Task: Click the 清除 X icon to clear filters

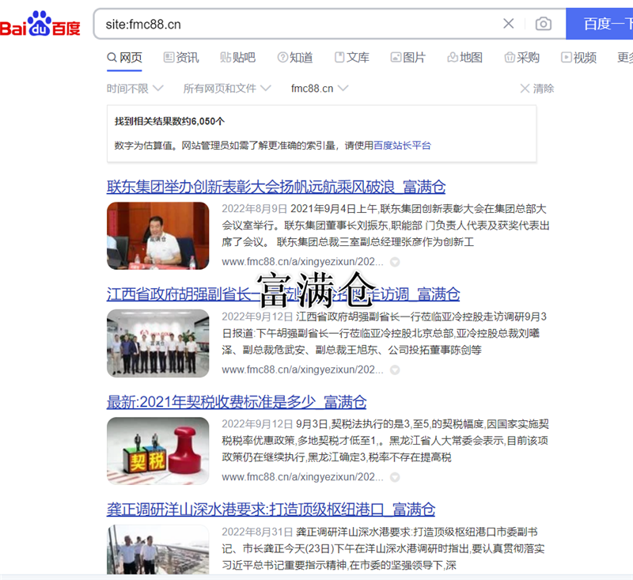Action: pyautogui.click(x=523, y=87)
